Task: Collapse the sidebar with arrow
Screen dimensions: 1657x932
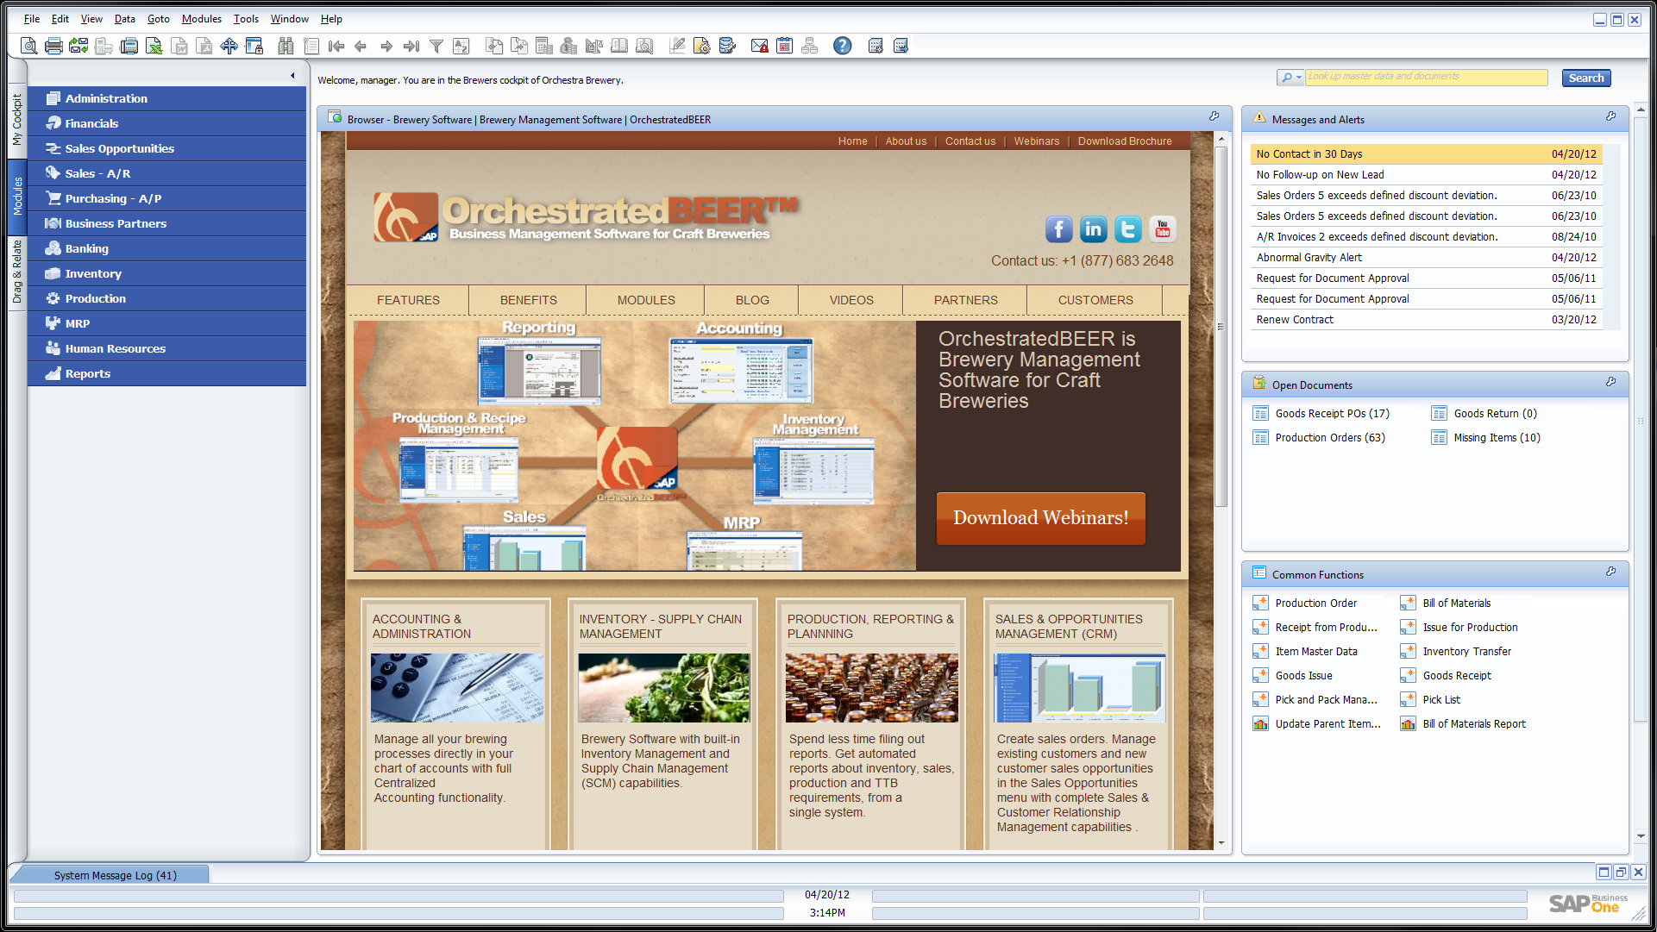Action: pyautogui.click(x=292, y=76)
